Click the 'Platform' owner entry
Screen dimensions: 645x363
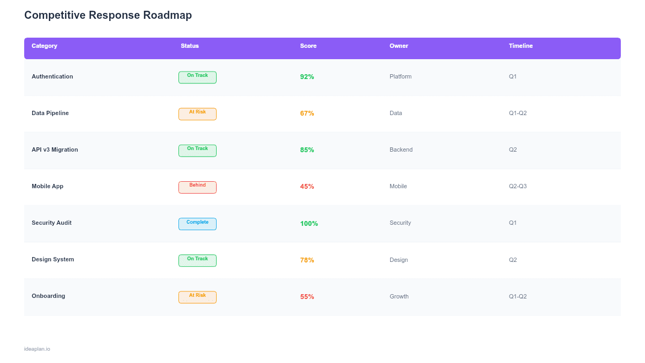point(400,76)
